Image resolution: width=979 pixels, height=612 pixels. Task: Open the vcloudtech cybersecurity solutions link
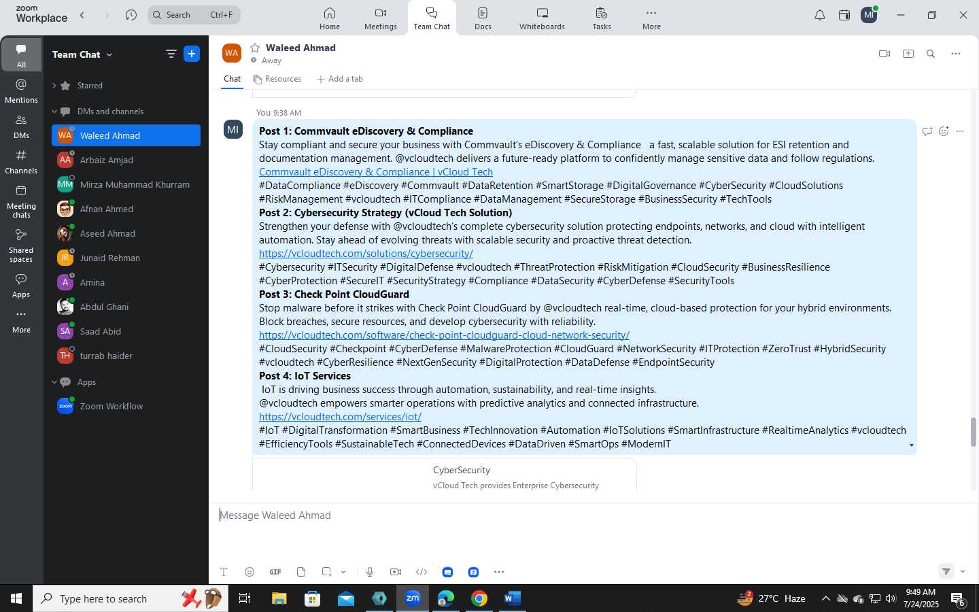click(x=366, y=254)
